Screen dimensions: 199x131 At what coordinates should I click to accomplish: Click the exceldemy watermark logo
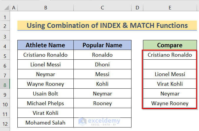[x=99, y=121]
